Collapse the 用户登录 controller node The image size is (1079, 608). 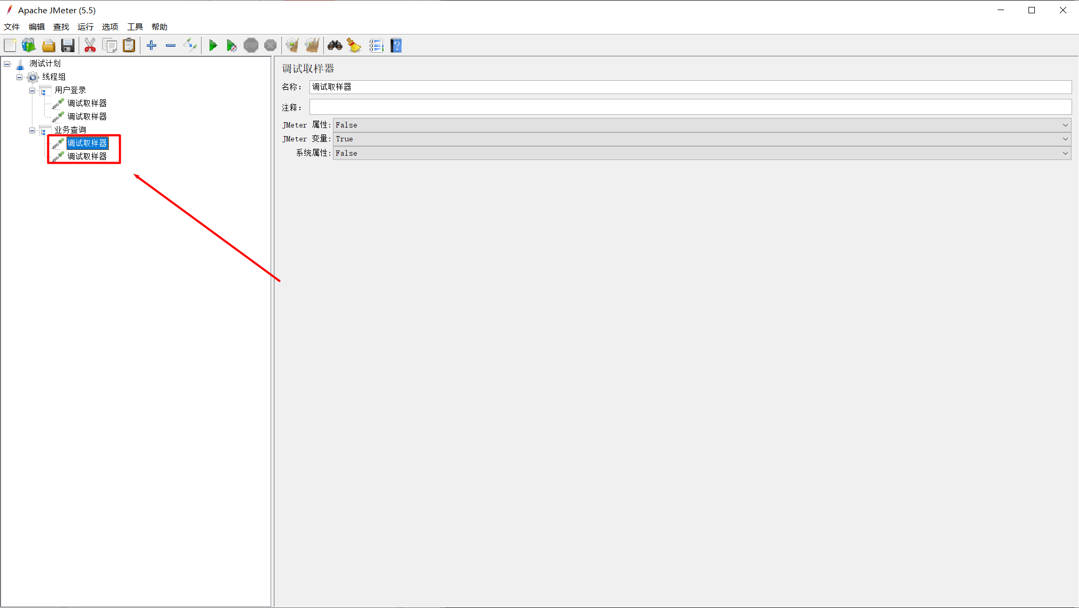click(32, 90)
